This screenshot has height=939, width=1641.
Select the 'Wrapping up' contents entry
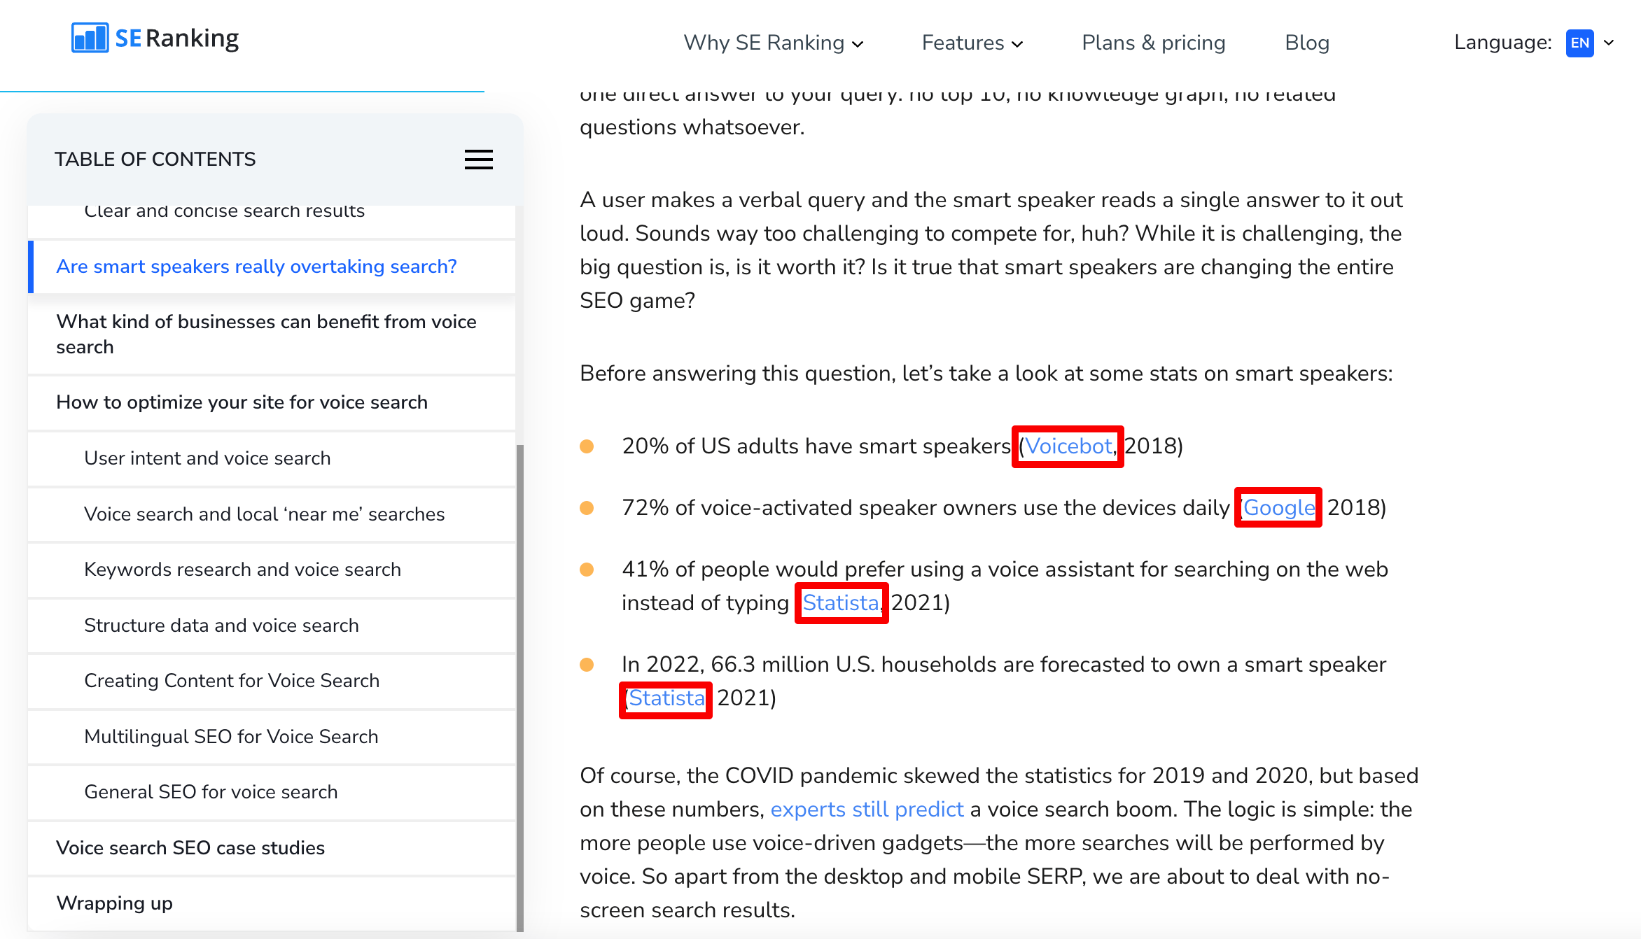click(272, 903)
